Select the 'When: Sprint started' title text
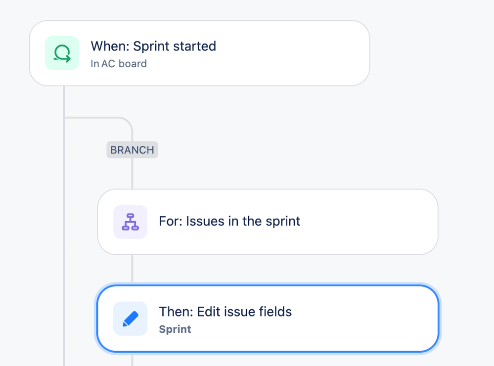494x366 pixels. point(153,46)
